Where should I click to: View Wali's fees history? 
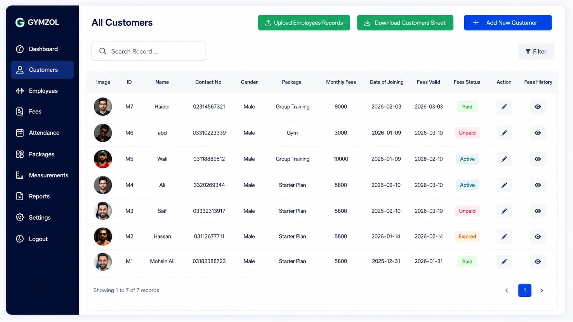coord(538,159)
